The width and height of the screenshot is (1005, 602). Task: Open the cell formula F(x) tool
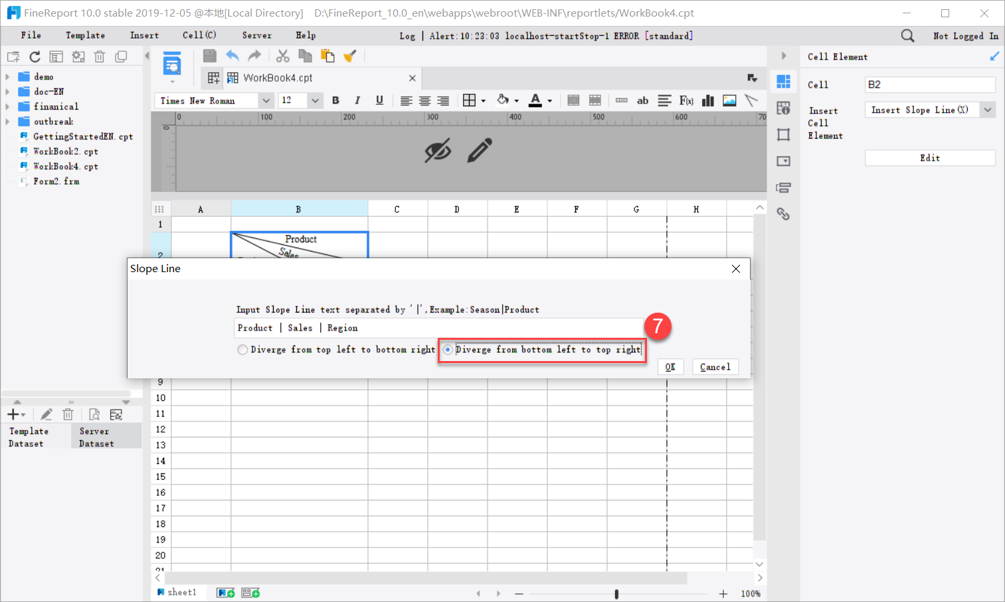686,100
